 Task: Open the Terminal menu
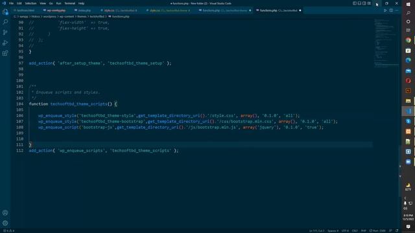(69, 3)
